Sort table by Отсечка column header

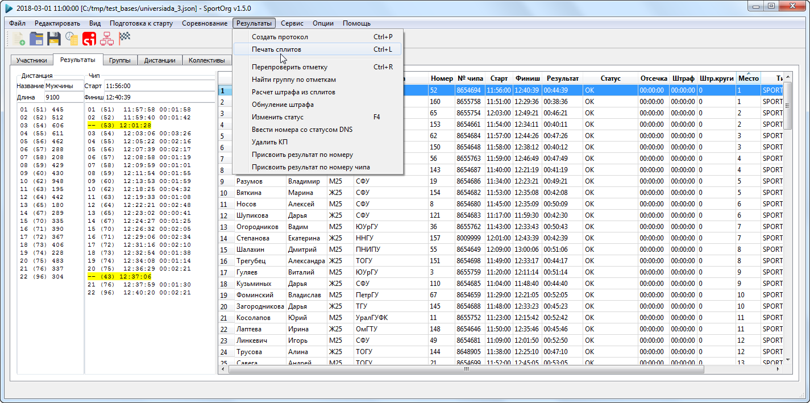[x=654, y=78]
